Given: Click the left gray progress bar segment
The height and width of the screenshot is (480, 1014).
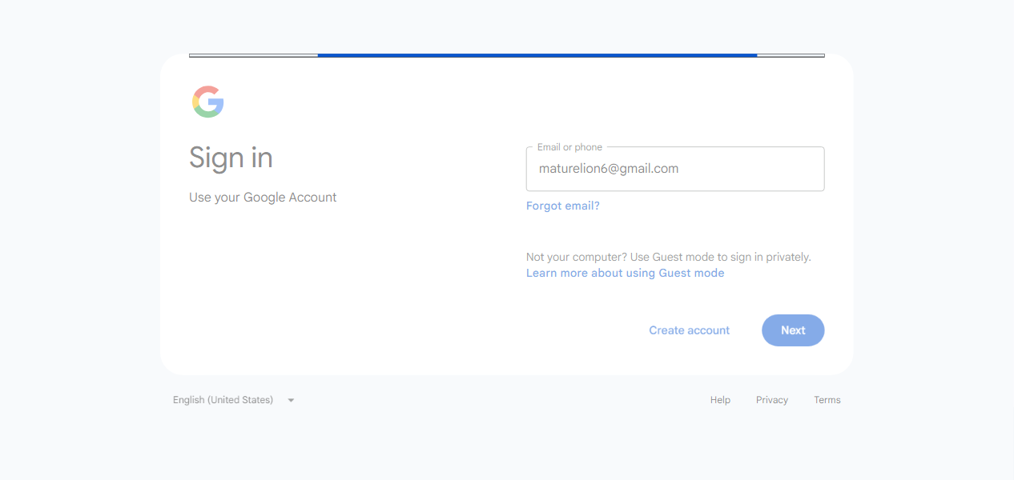Looking at the screenshot, I should tap(253, 55).
